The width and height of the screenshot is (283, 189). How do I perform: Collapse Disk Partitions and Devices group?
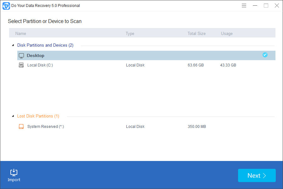coord(13,45)
